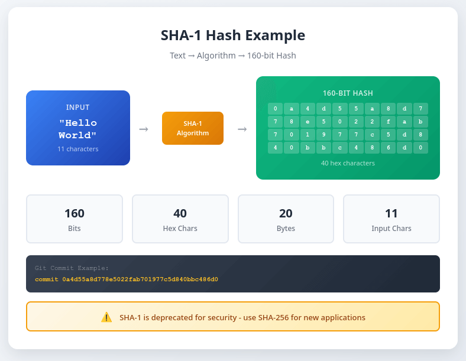Click the SHA-1 deprecation warning message

tap(242, 317)
